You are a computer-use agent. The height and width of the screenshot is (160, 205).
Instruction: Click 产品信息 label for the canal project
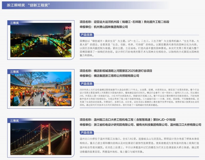87,35
